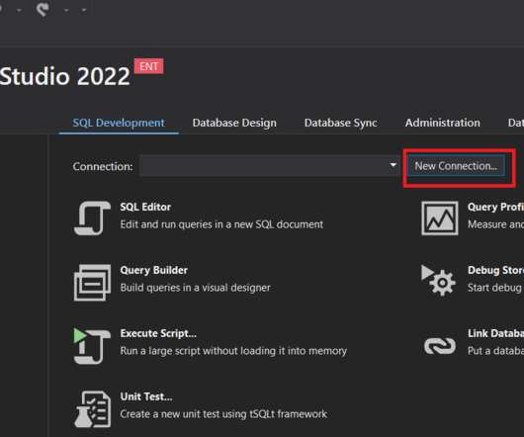524x437 pixels.
Task: Click the Query Builder title link
Action: coord(153,270)
